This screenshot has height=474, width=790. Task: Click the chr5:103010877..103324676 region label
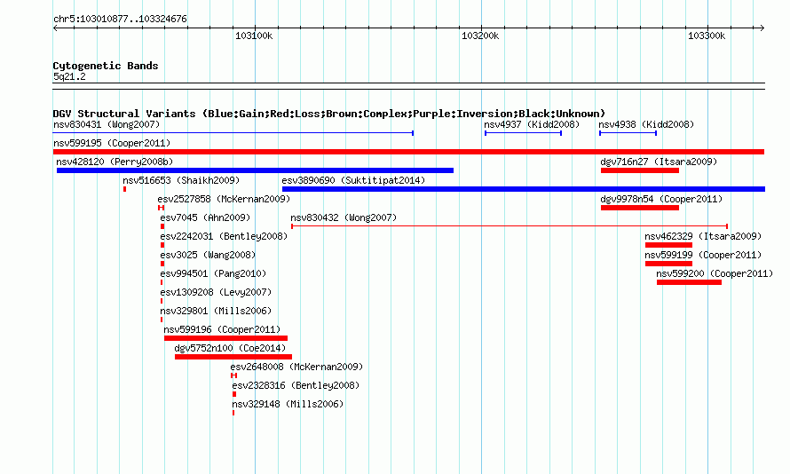coord(120,19)
